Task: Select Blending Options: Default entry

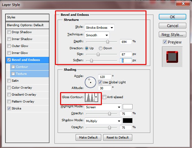Action: coord(27,25)
